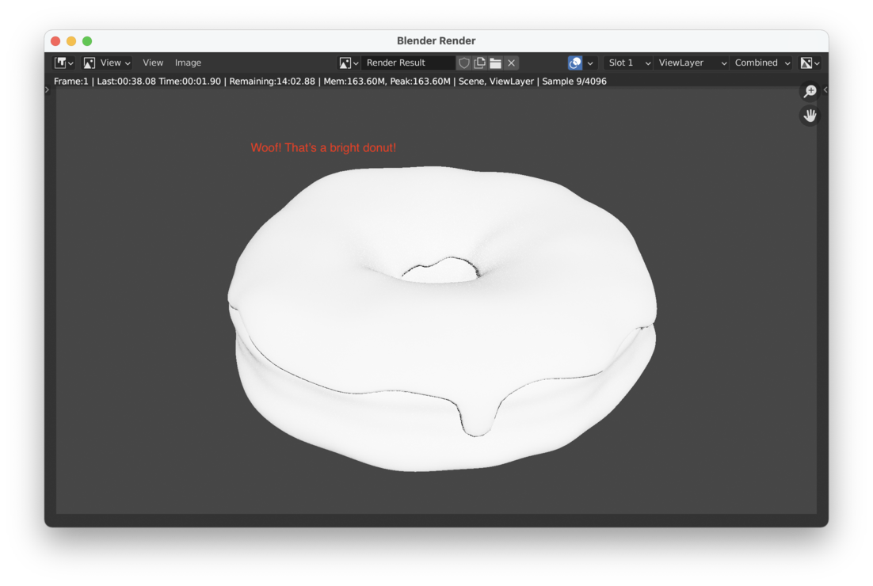Viewport: 873px width, 586px height.
Task: Click the highlighted render slot icon
Action: (x=577, y=63)
